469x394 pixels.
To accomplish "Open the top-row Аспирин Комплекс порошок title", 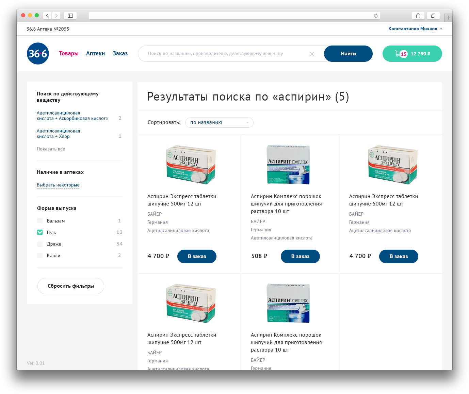I will click(x=286, y=204).
